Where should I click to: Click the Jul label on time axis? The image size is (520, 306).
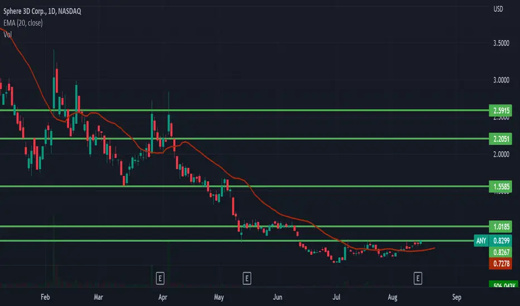coord(336,297)
